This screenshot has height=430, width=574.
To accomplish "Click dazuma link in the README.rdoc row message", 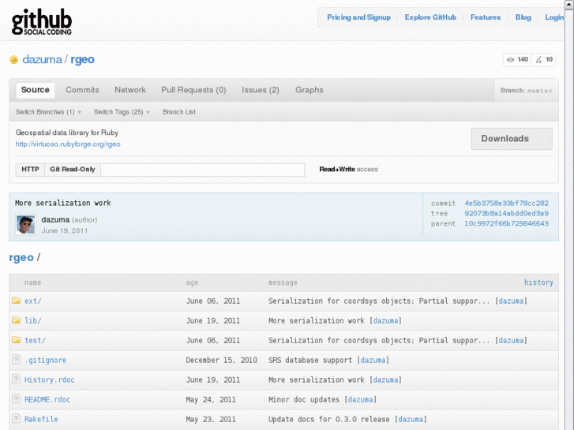I will (x=361, y=400).
